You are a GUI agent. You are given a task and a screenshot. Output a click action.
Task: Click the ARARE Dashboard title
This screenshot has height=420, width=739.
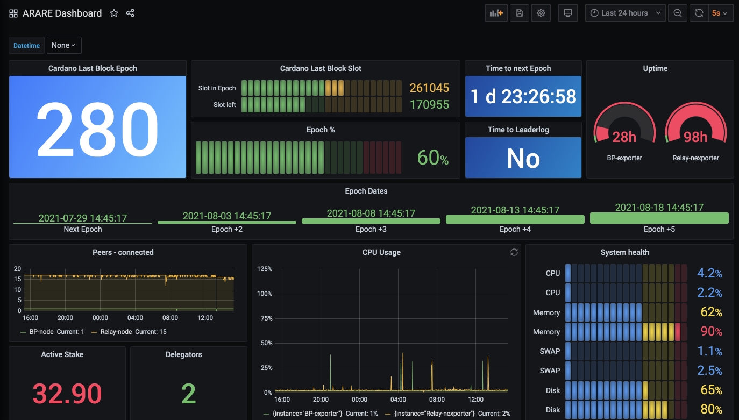click(61, 13)
